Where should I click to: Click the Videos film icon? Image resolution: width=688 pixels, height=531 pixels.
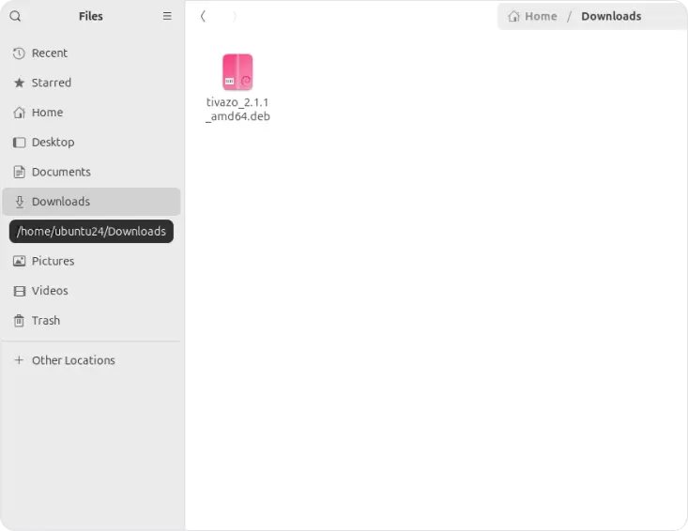19,291
